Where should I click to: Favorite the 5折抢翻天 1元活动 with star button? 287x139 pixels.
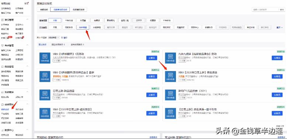pos(57,61)
